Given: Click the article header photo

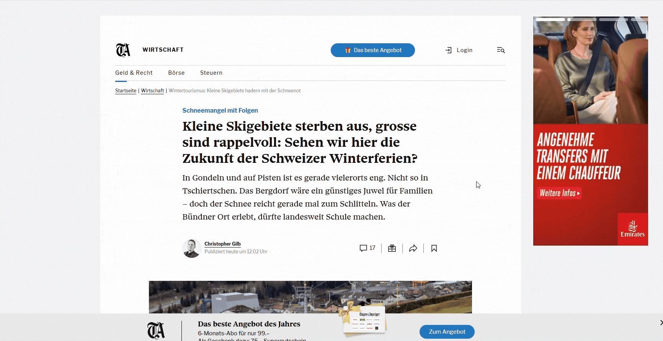Looking at the screenshot, I should point(310,297).
